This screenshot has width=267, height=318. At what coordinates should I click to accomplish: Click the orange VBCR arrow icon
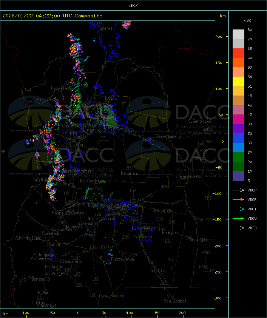tap(238, 199)
